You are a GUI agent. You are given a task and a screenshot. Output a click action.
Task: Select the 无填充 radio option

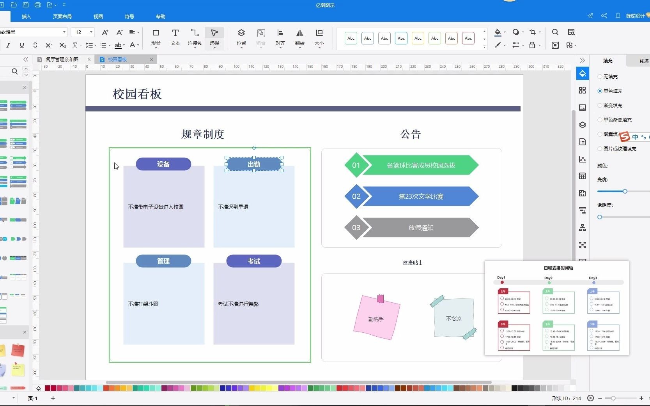(600, 76)
